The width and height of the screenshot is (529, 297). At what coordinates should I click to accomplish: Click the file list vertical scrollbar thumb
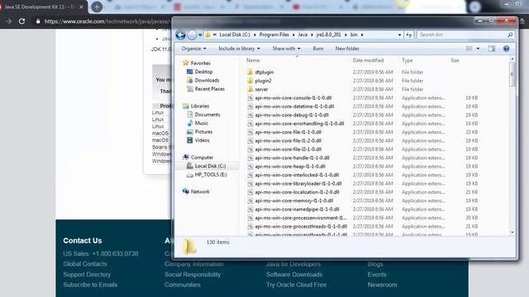(512, 74)
